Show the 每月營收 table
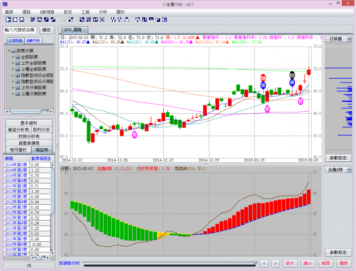This screenshot has width=356, height=271. [18, 150]
